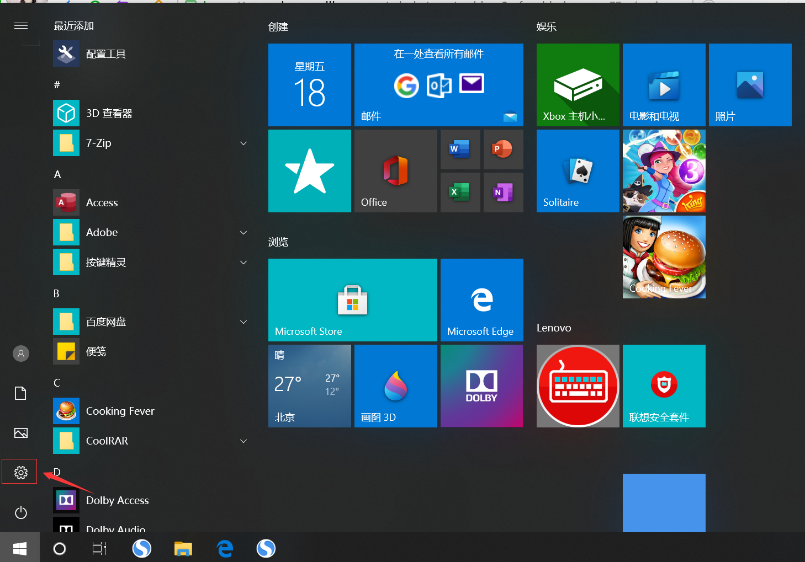Launch OneNote from the small tile
Screen dimensions: 805x562
coord(504,192)
